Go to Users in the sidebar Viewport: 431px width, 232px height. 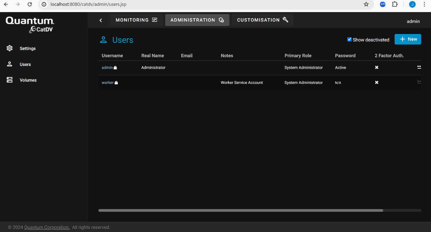point(25,64)
